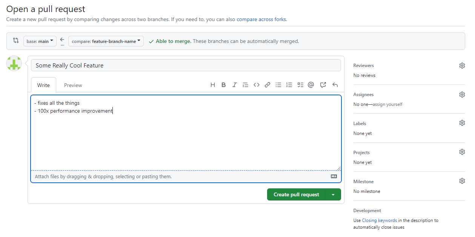Apply italic formatting to the description
Viewport: 475px width, 237px height.
pos(234,85)
